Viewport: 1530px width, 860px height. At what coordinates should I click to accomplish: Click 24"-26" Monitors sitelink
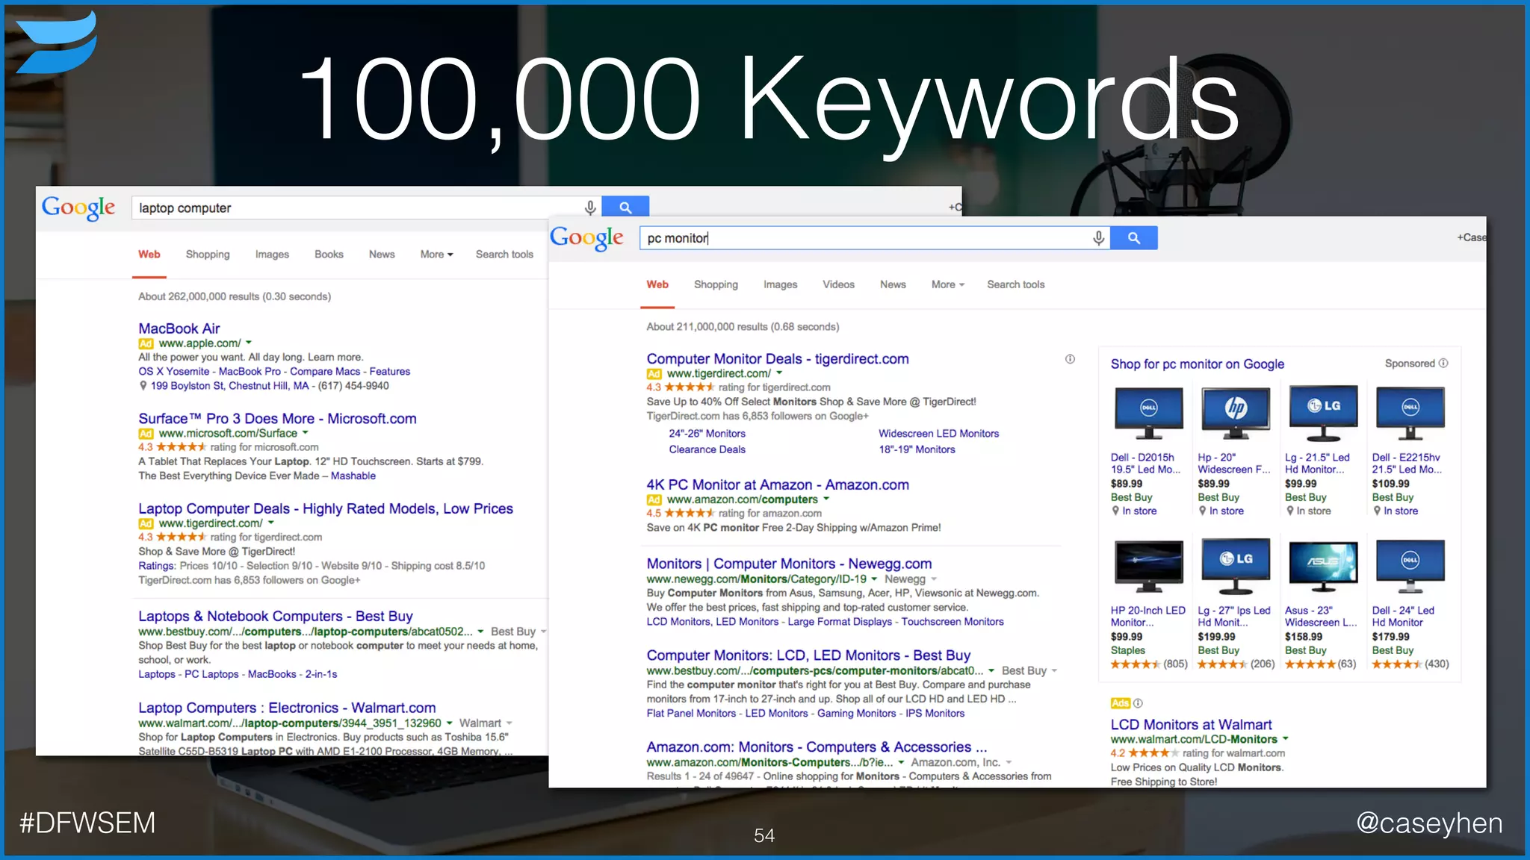[x=707, y=434]
